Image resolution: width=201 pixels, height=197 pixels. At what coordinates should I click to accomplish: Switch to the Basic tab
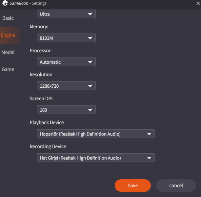pos(8,18)
